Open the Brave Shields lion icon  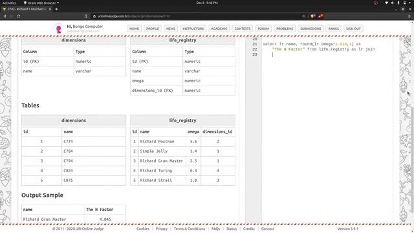313,16
